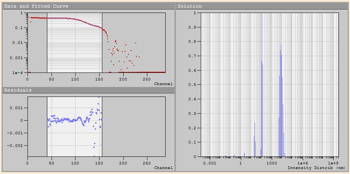
Task: Click the '50' x-axis tick under the Residuals plot
Action: point(52,163)
